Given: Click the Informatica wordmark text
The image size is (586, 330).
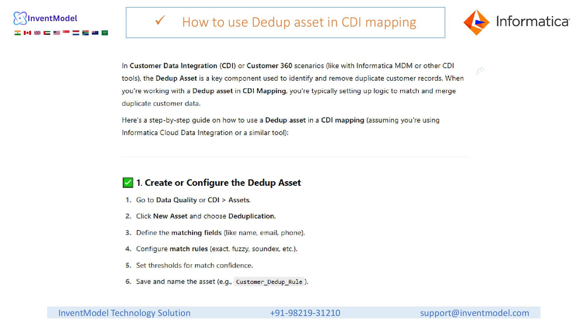Looking at the screenshot, I should pyautogui.click(x=533, y=21).
